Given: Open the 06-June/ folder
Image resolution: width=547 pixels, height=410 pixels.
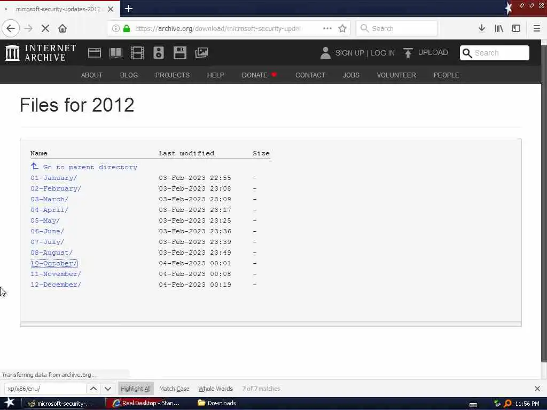Looking at the screenshot, I should 48,231.
